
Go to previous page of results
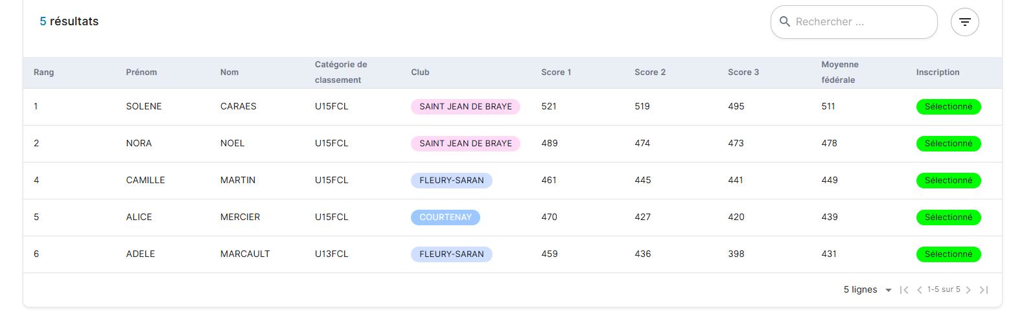tap(919, 290)
